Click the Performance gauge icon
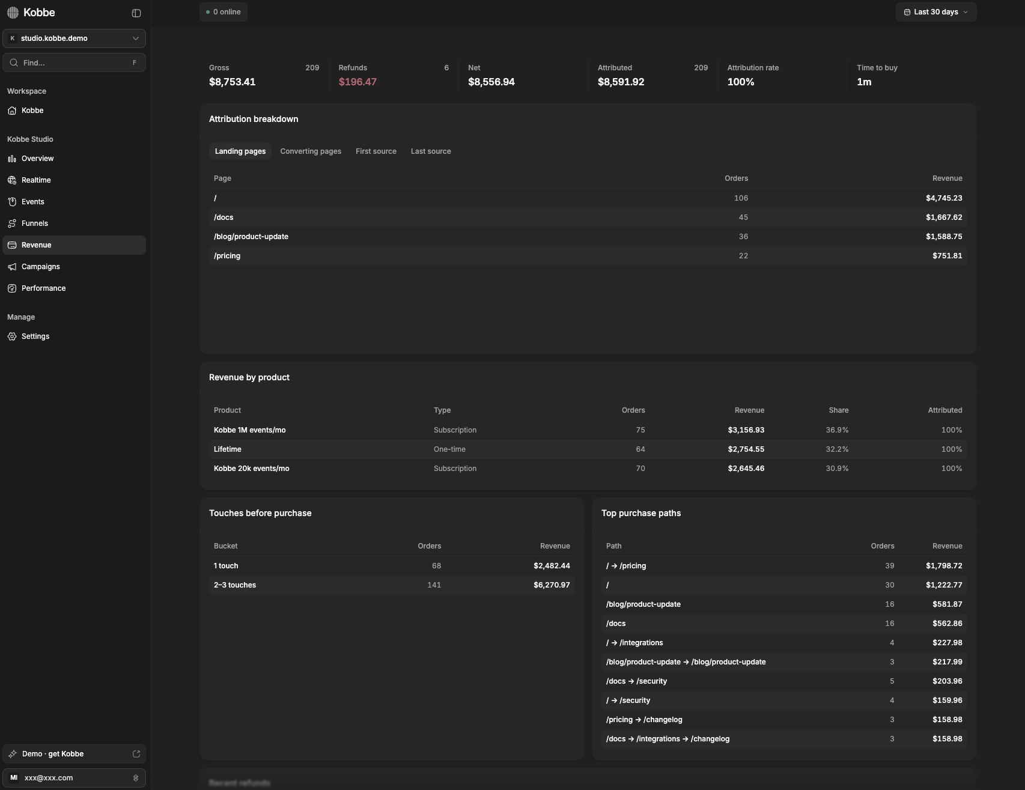This screenshot has width=1025, height=790. [x=12, y=288]
